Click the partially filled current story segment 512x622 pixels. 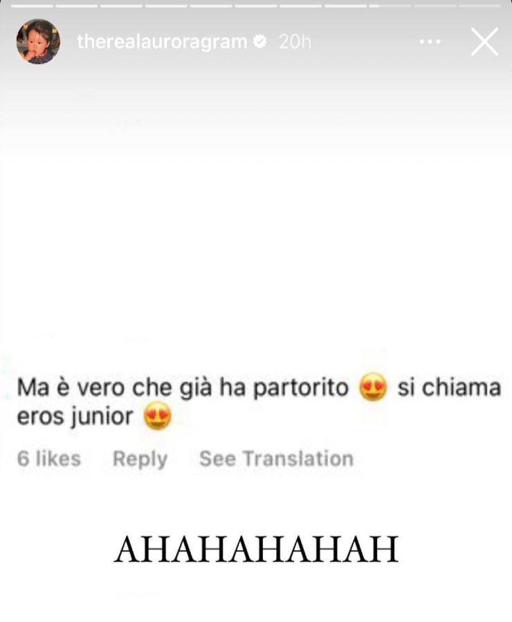(x=390, y=6)
